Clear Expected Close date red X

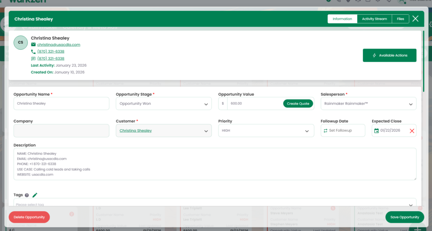pyautogui.click(x=412, y=131)
